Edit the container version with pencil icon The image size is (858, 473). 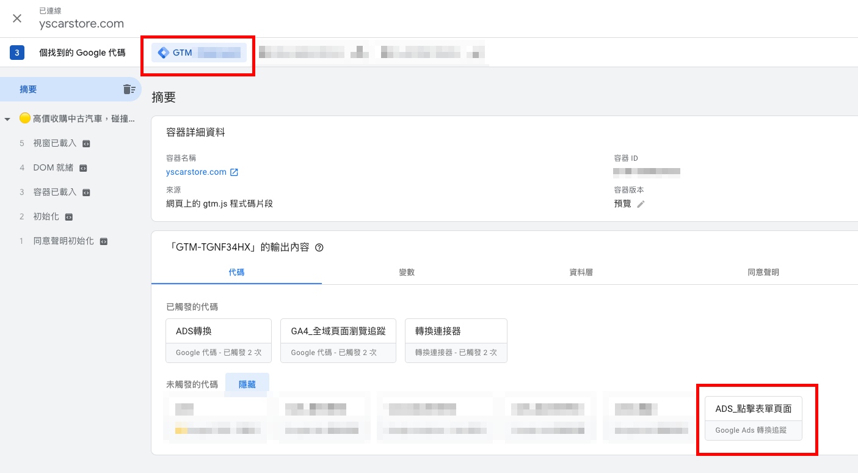coord(641,204)
